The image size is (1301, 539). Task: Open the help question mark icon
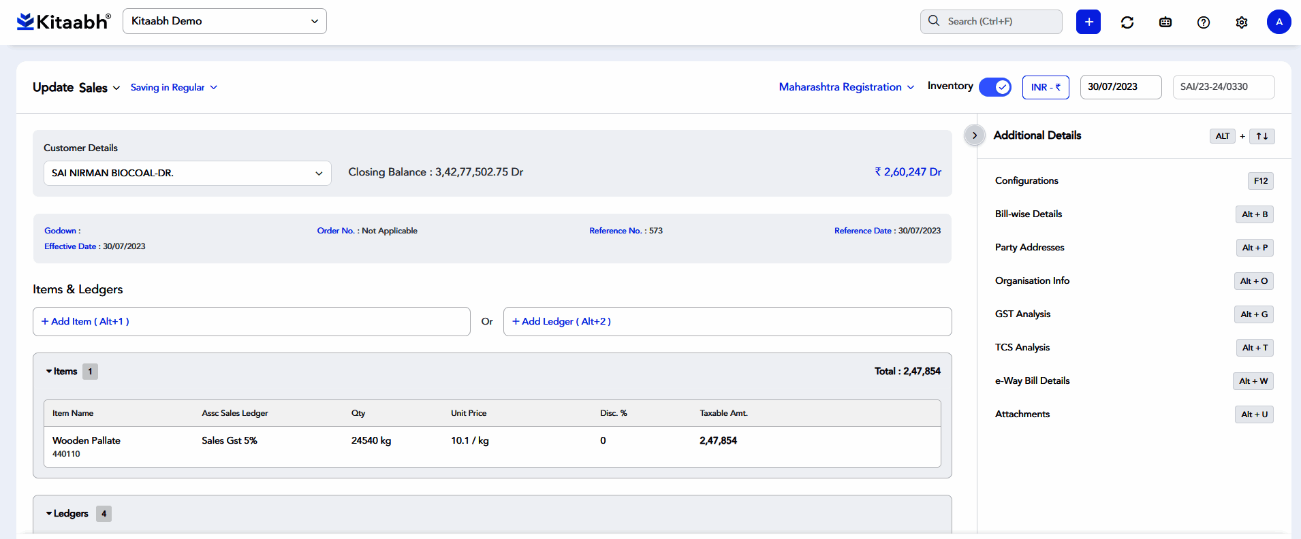[1204, 22]
